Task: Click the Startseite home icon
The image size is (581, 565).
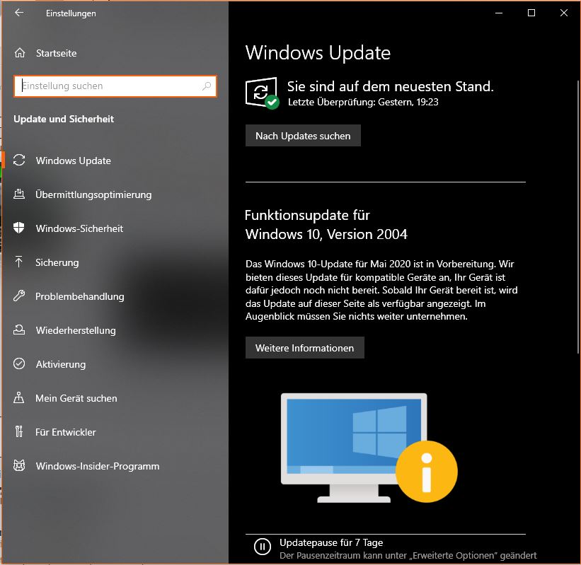Action: (20, 53)
